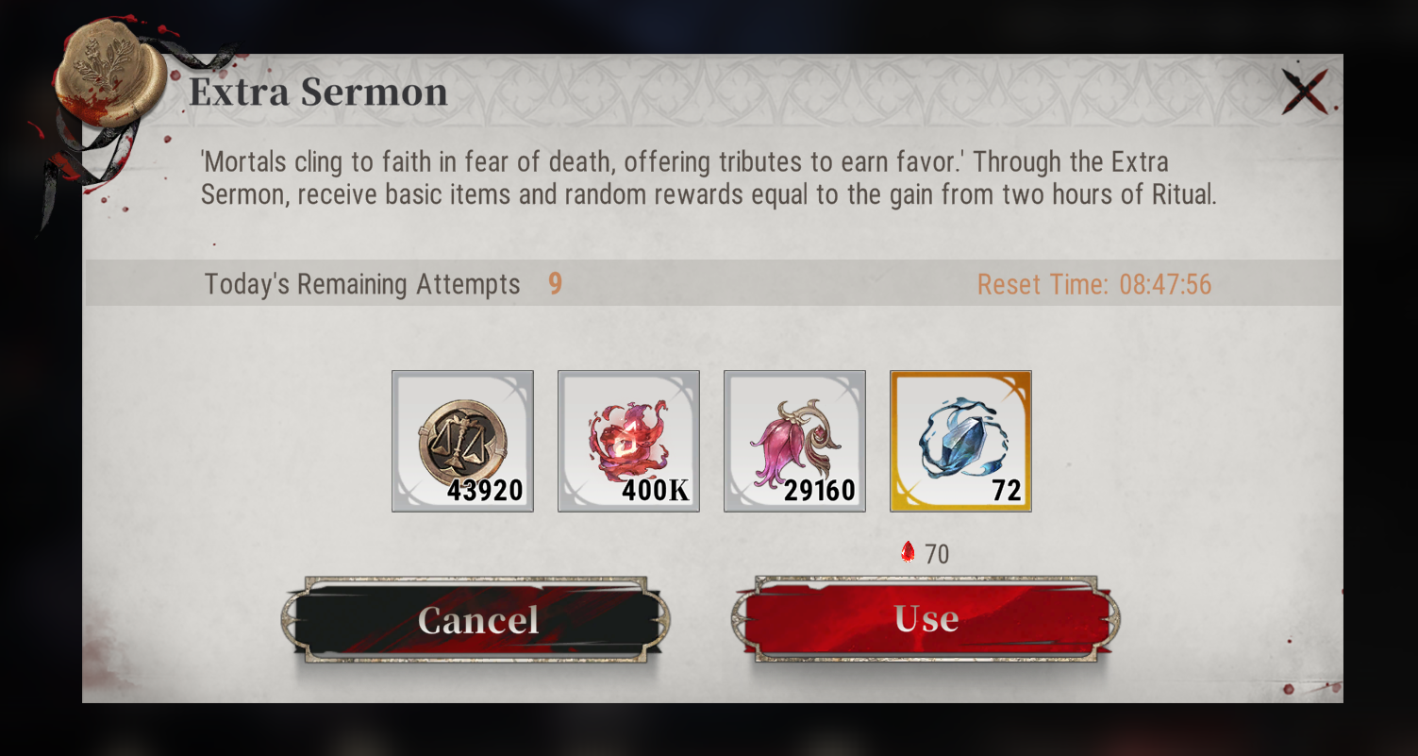
Task: Inspect the blue crystal shard reward
Action: (960, 441)
